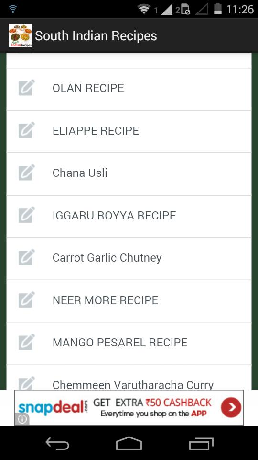Tap the Android back navigation button
This screenshot has height=460, width=258.
57,444
